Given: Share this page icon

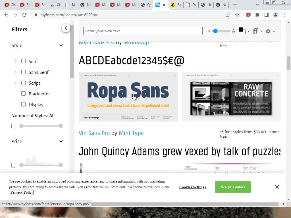Looking at the screenshot, I should click(x=228, y=15).
